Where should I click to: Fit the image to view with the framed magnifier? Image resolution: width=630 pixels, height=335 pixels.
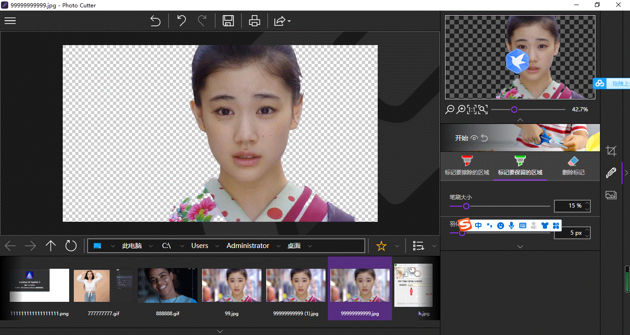click(483, 110)
